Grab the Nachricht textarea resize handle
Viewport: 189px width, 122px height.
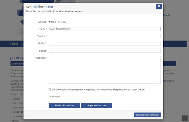click(160, 82)
